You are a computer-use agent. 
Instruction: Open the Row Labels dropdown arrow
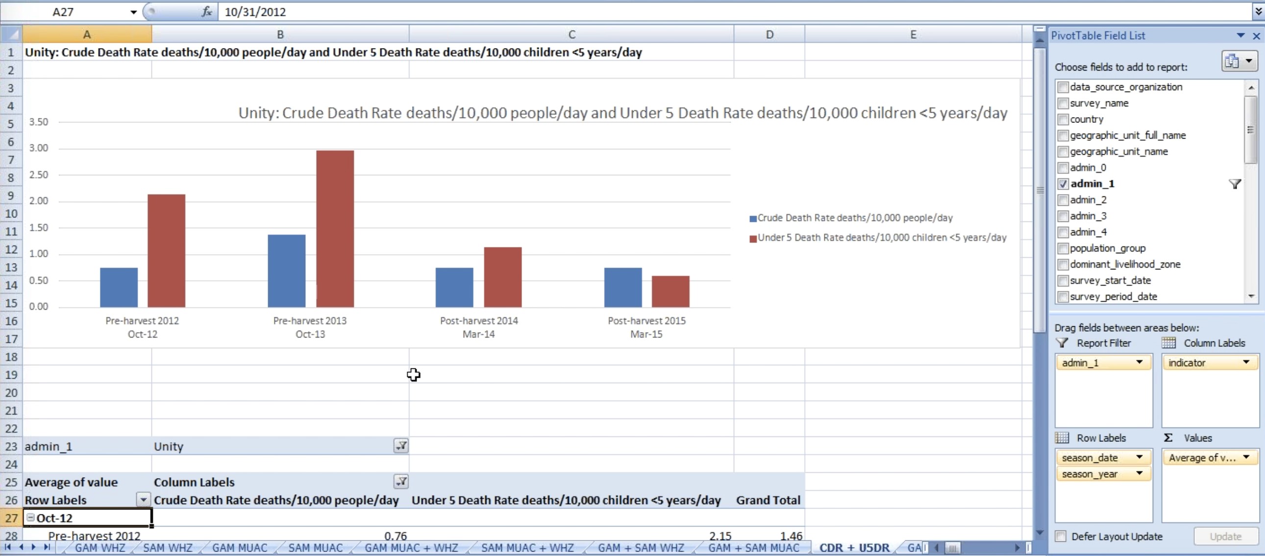point(143,500)
